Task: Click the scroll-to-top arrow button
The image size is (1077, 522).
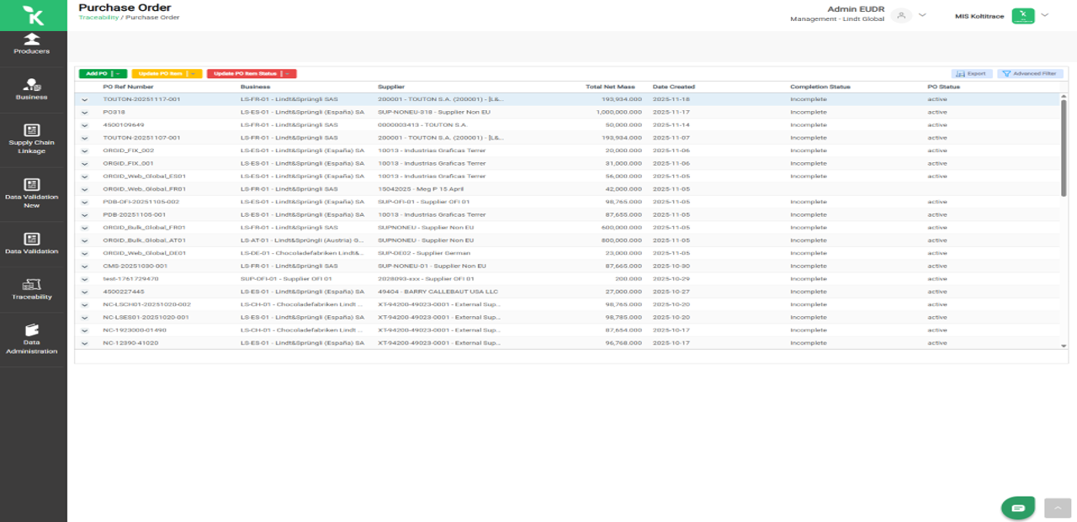Action: click(x=1057, y=508)
